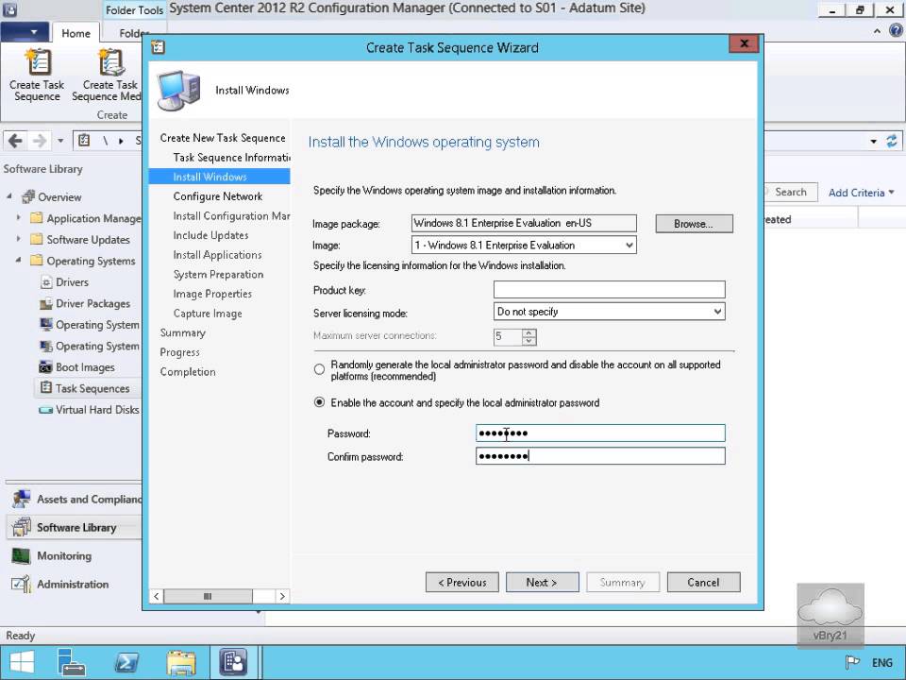The image size is (906, 680).
Task: Click the Action Center flag icon
Action: pyautogui.click(x=852, y=663)
